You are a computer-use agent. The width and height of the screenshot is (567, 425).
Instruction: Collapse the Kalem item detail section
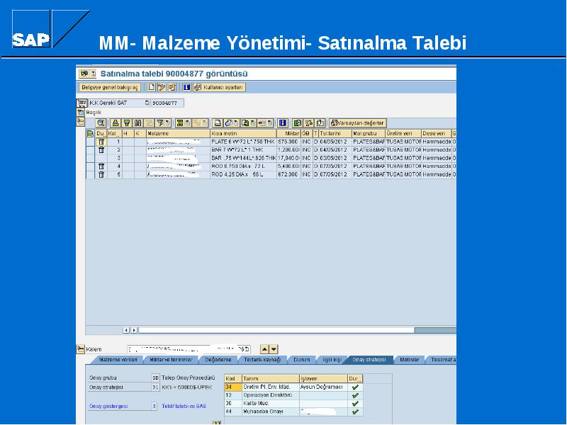tap(81, 349)
